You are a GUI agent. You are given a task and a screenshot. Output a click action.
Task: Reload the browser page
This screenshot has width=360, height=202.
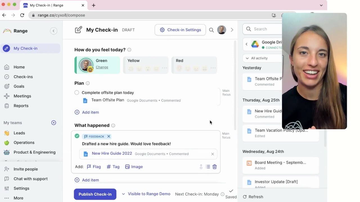point(22,15)
